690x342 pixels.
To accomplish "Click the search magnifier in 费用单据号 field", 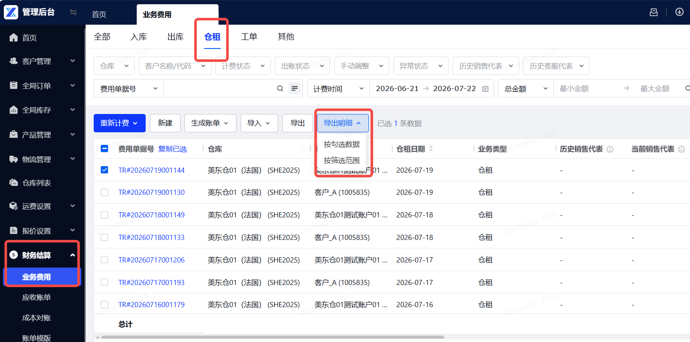I will (280, 88).
